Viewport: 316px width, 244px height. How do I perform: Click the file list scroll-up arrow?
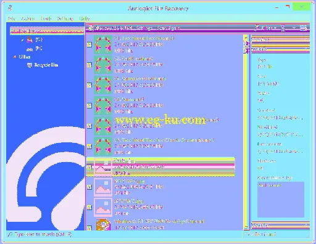(246, 38)
